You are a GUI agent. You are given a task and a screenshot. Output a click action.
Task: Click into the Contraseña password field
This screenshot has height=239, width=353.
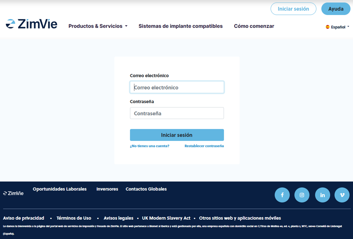[x=177, y=113]
